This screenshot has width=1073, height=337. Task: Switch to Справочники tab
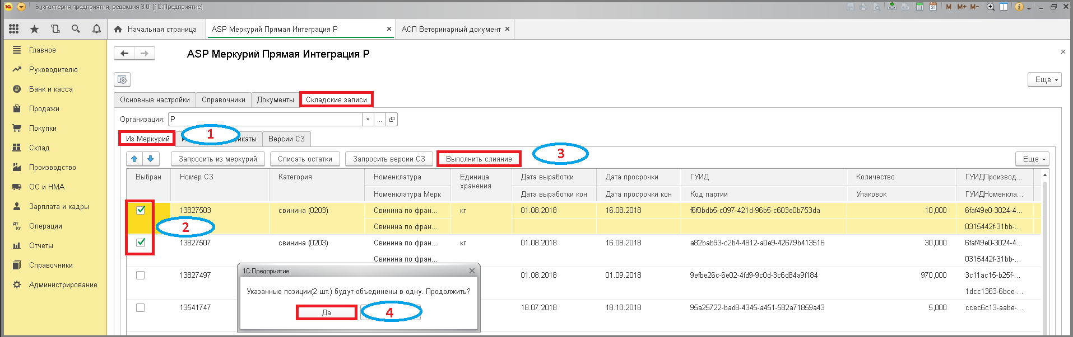pyautogui.click(x=224, y=100)
